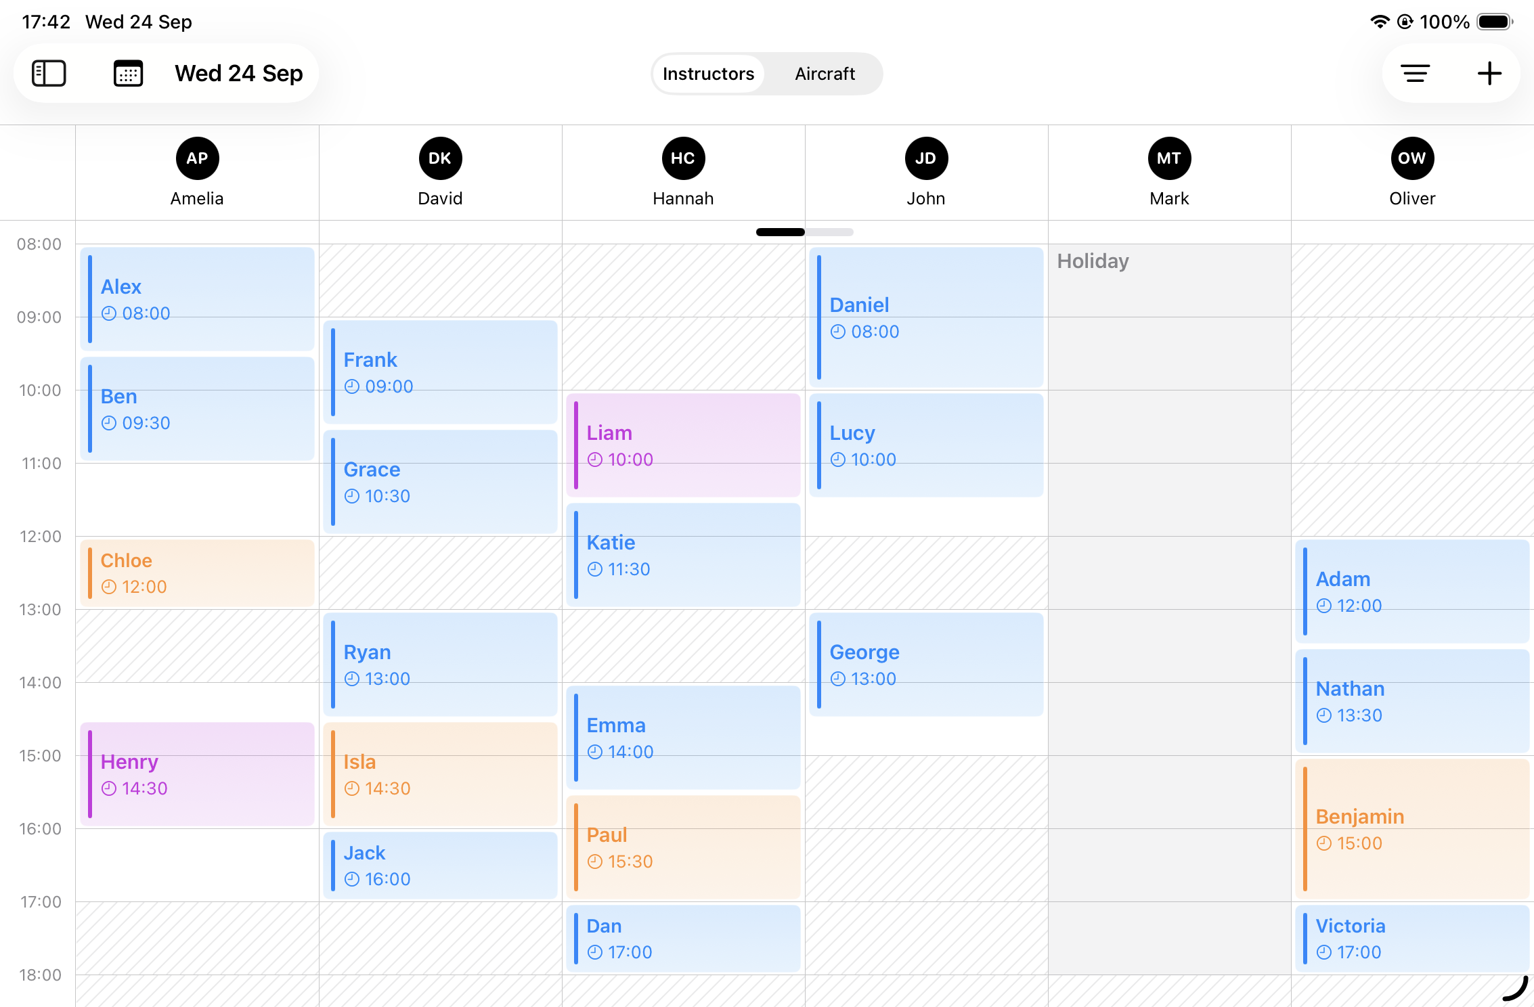Screen dimensions: 1534x1007
Task: Open Benjamin's 15:00 booking under Oliver
Action: [x=1413, y=829]
